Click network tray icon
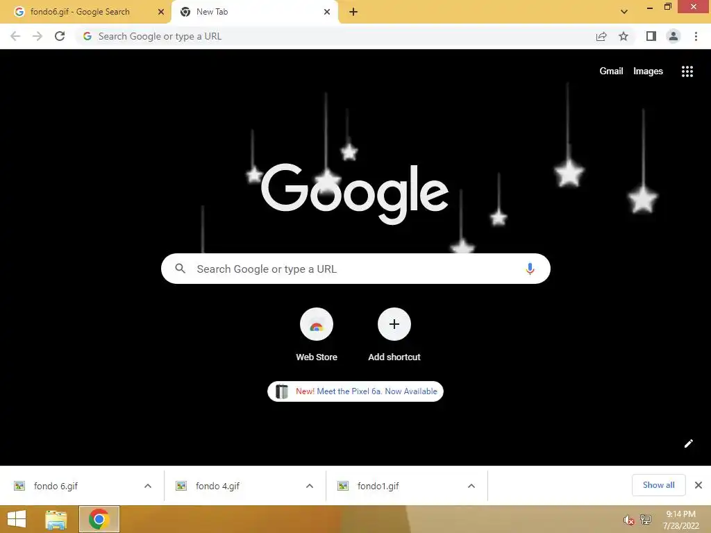 [646, 520]
